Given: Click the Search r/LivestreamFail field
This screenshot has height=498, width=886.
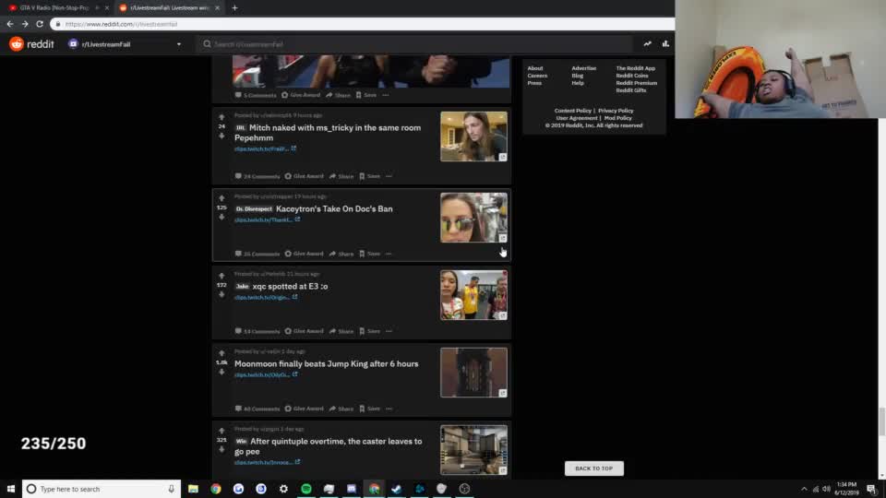Looking at the screenshot, I should pyautogui.click(x=413, y=44).
